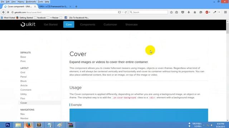
Task: Open the Grid sidebar link
Action: (x=23, y=72)
